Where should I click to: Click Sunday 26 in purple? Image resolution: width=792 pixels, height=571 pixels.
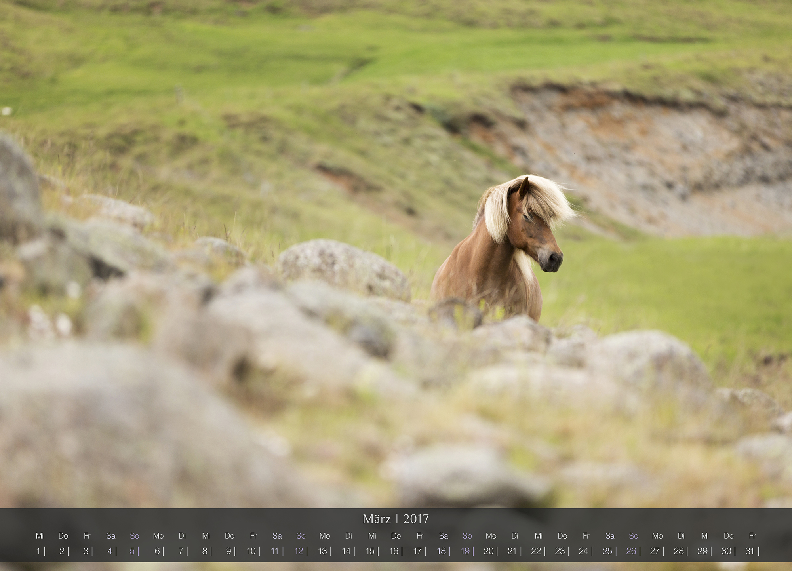pyautogui.click(x=631, y=551)
